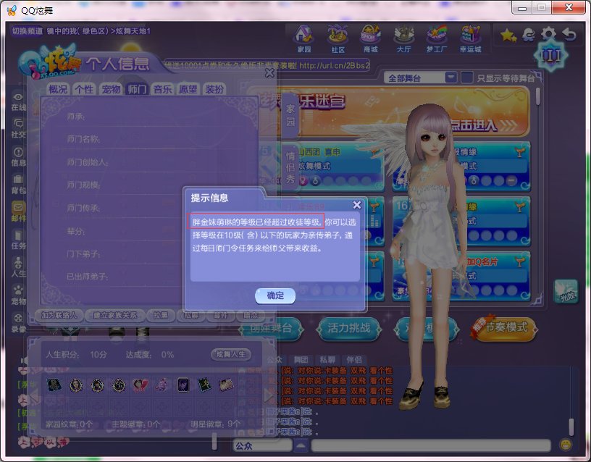The width and height of the screenshot is (591, 462).
Task: Click the 创建舞台 button
Action: [270, 327]
